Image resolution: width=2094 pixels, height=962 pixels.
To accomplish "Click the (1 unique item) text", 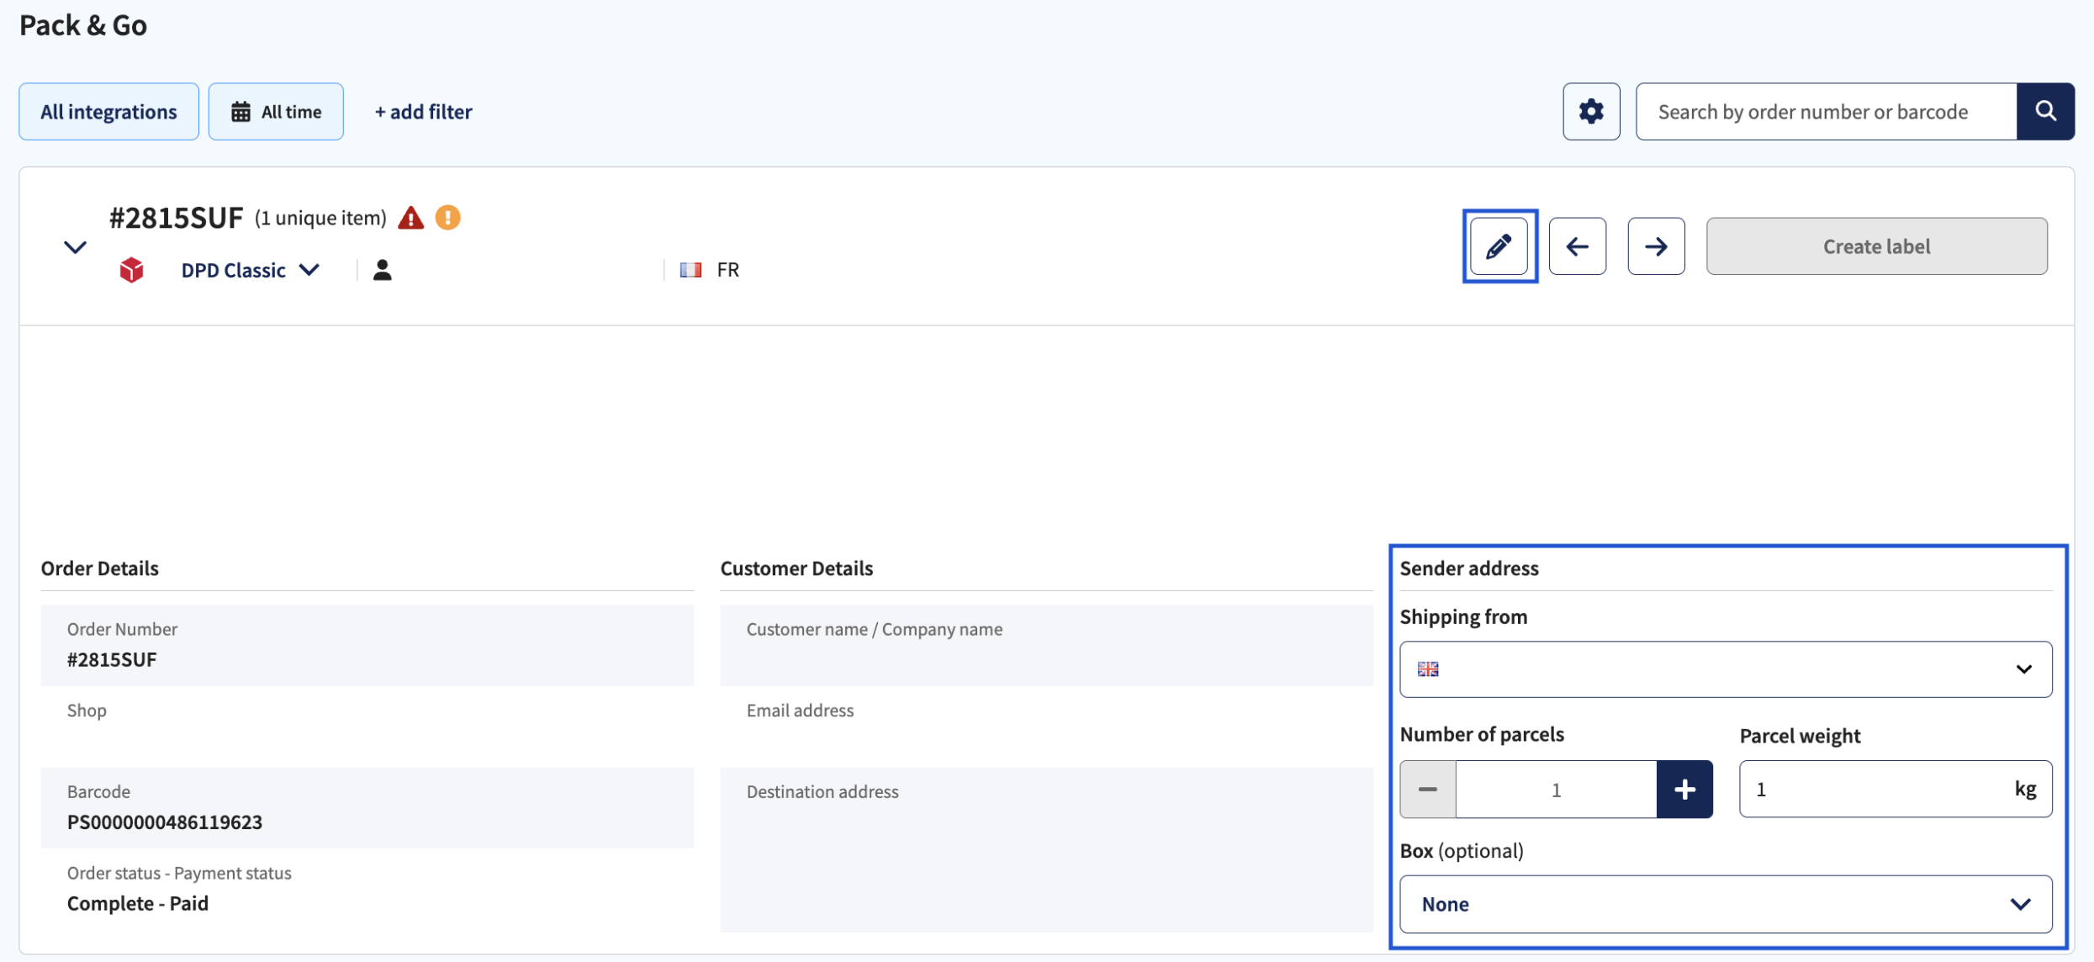I will (320, 218).
